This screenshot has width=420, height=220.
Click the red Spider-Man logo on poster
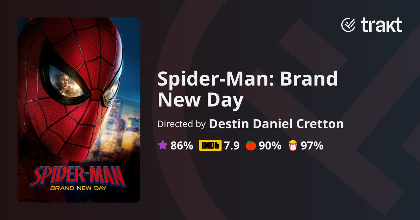(x=78, y=177)
